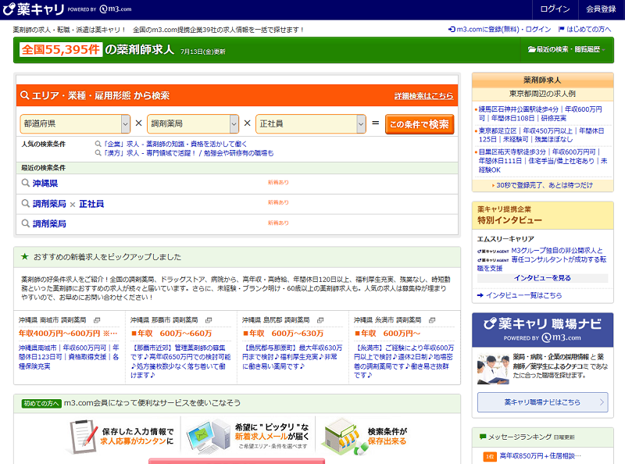
Task: Click the 薬キャリ logo in the header
Action: 34,9
